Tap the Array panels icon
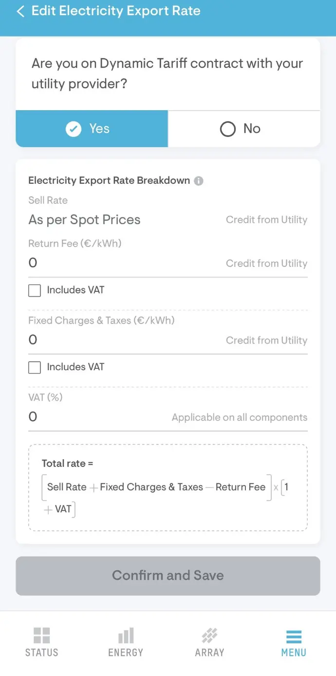The width and height of the screenshot is (336, 676). (x=209, y=635)
